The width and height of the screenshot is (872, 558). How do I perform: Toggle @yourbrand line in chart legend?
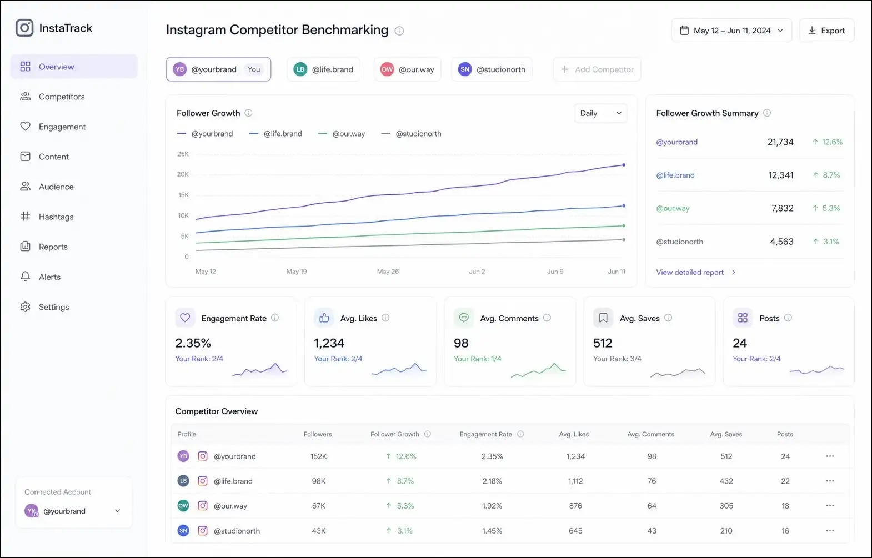point(205,134)
